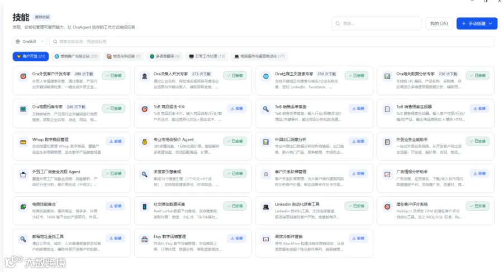The height and width of the screenshot is (272, 503).
Task: Focus the skill name search field
Action: point(272,41)
